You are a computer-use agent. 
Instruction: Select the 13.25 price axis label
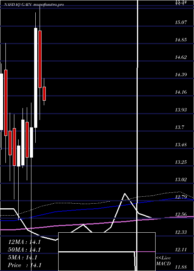coord(181,162)
